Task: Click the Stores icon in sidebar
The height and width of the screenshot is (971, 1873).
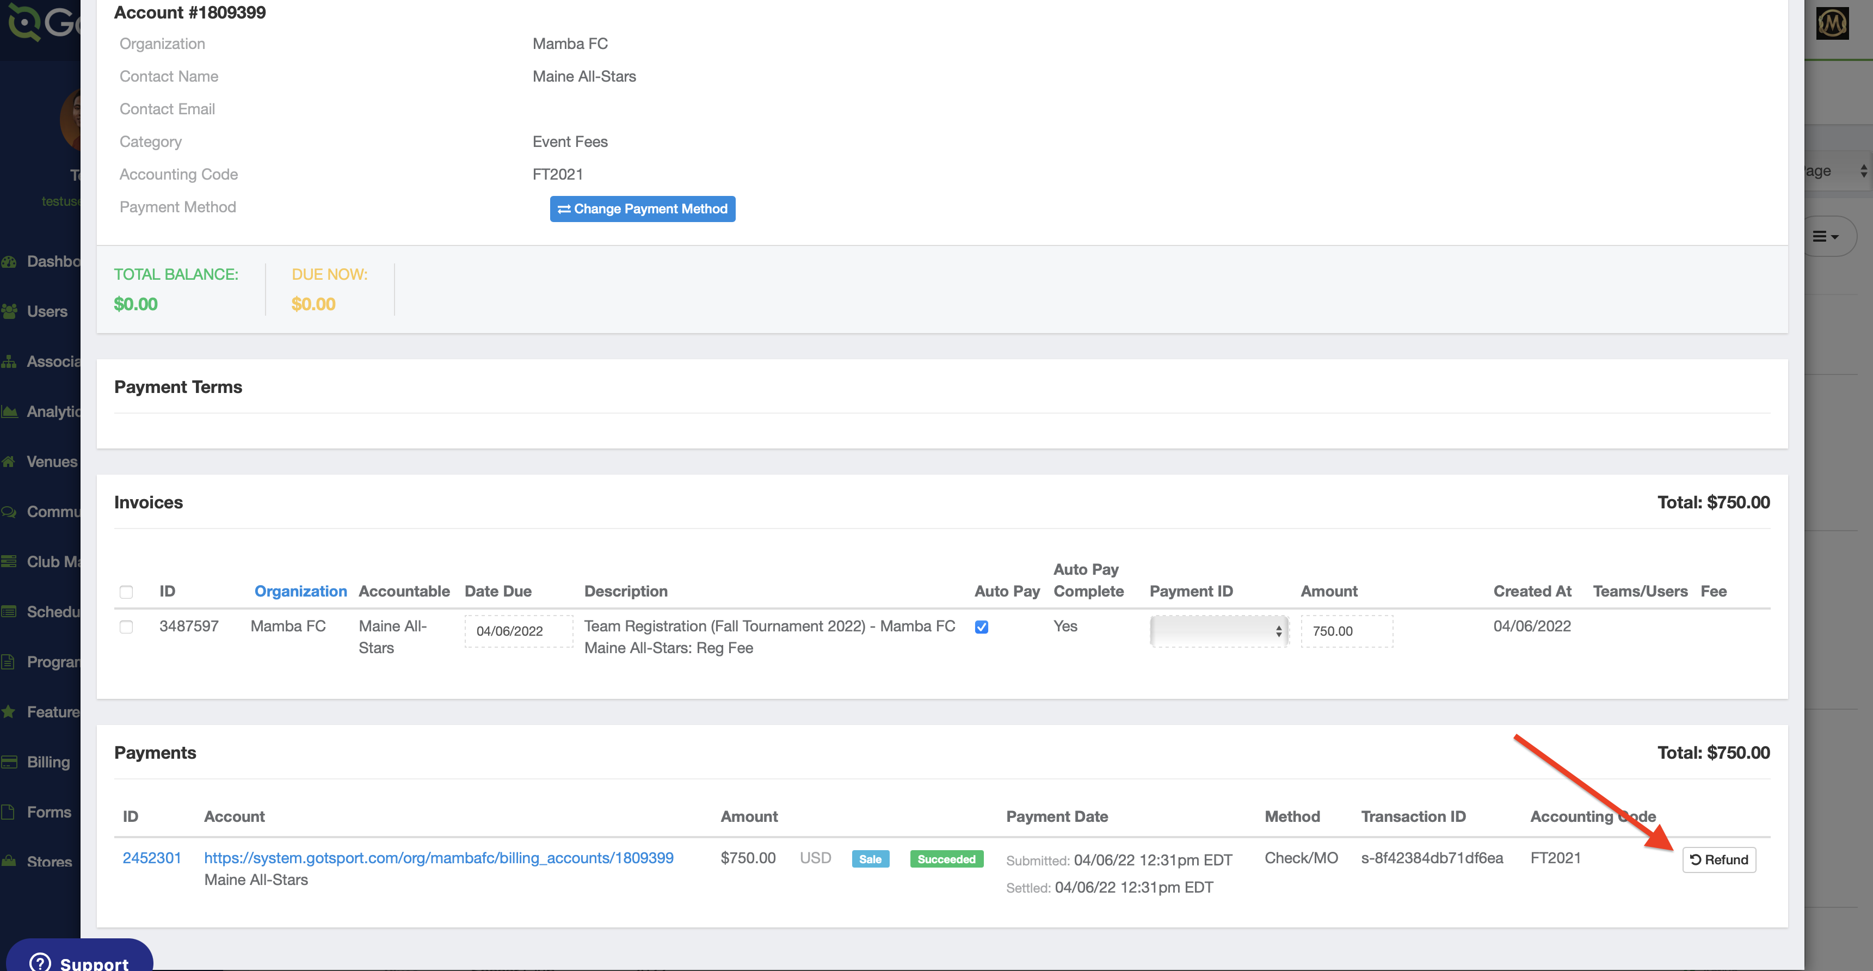Action: click(x=9, y=861)
